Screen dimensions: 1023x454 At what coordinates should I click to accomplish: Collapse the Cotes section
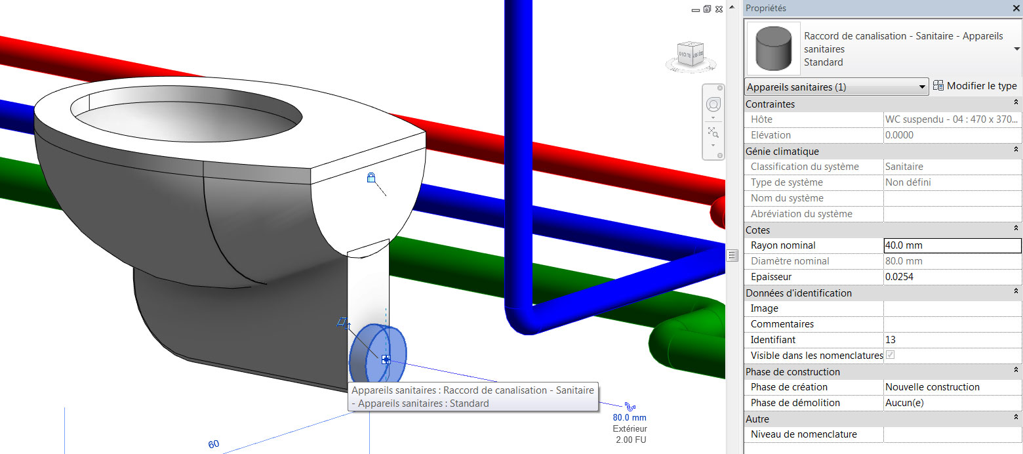click(1015, 229)
